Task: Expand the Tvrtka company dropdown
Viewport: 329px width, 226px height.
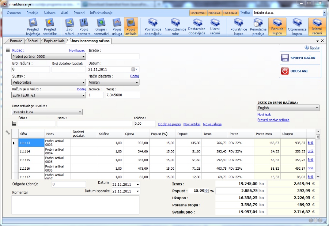Action: [324, 13]
